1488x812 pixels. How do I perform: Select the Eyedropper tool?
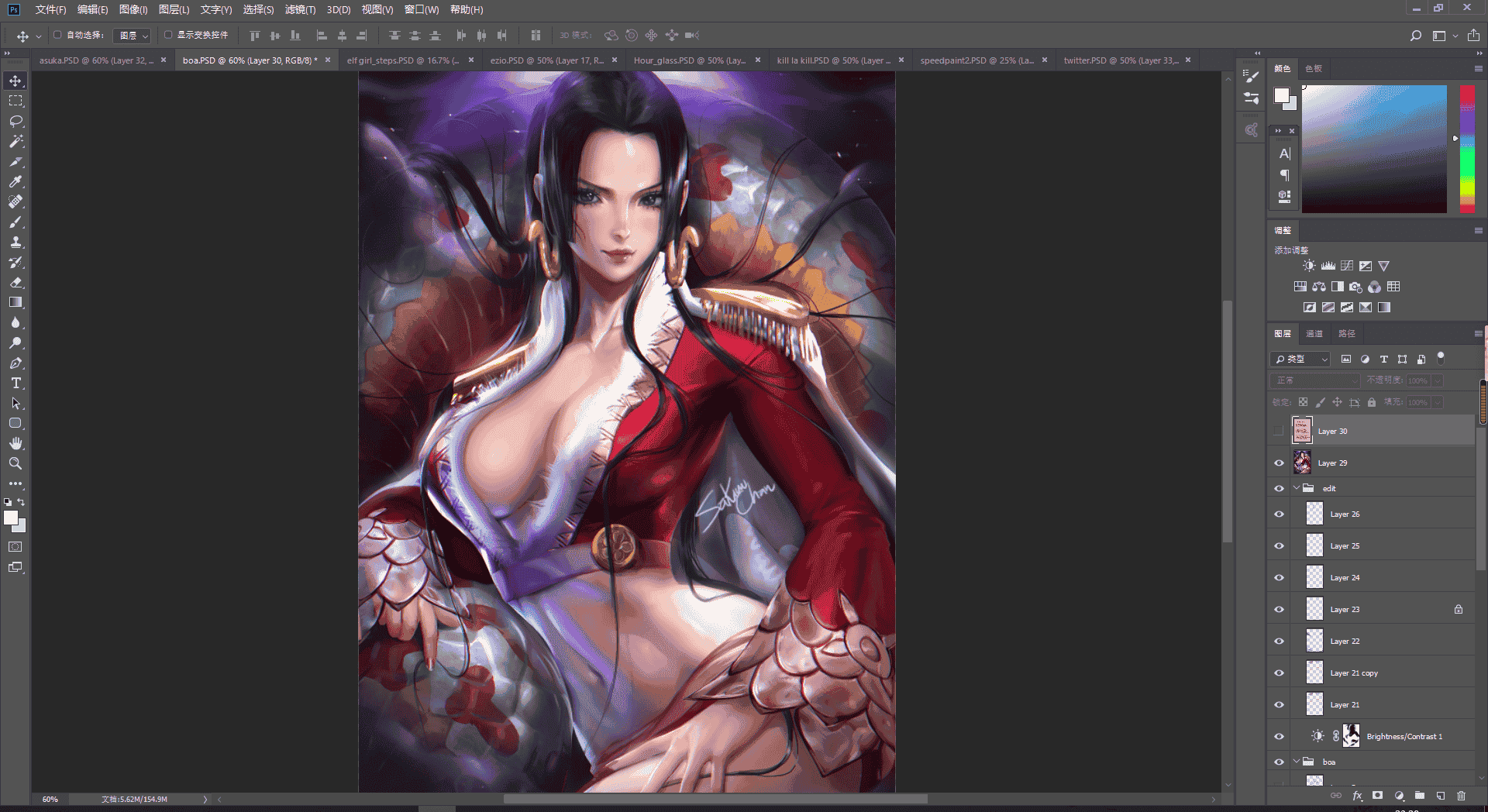click(x=15, y=181)
